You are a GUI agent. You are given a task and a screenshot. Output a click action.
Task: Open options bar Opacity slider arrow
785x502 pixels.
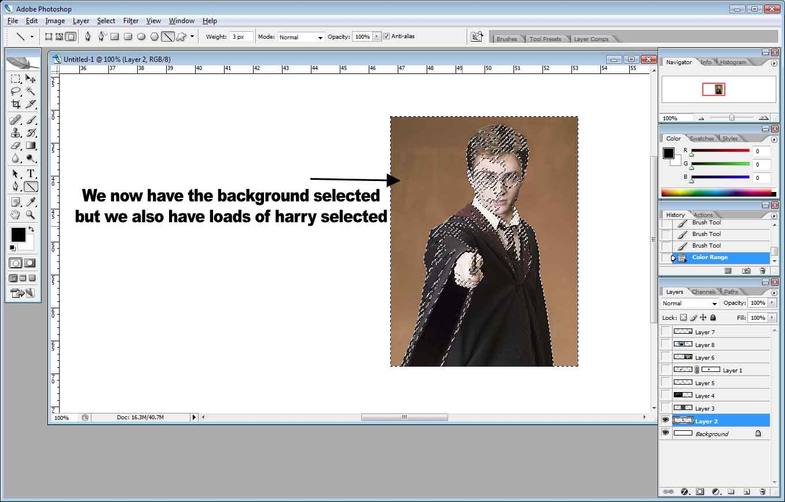coord(377,36)
